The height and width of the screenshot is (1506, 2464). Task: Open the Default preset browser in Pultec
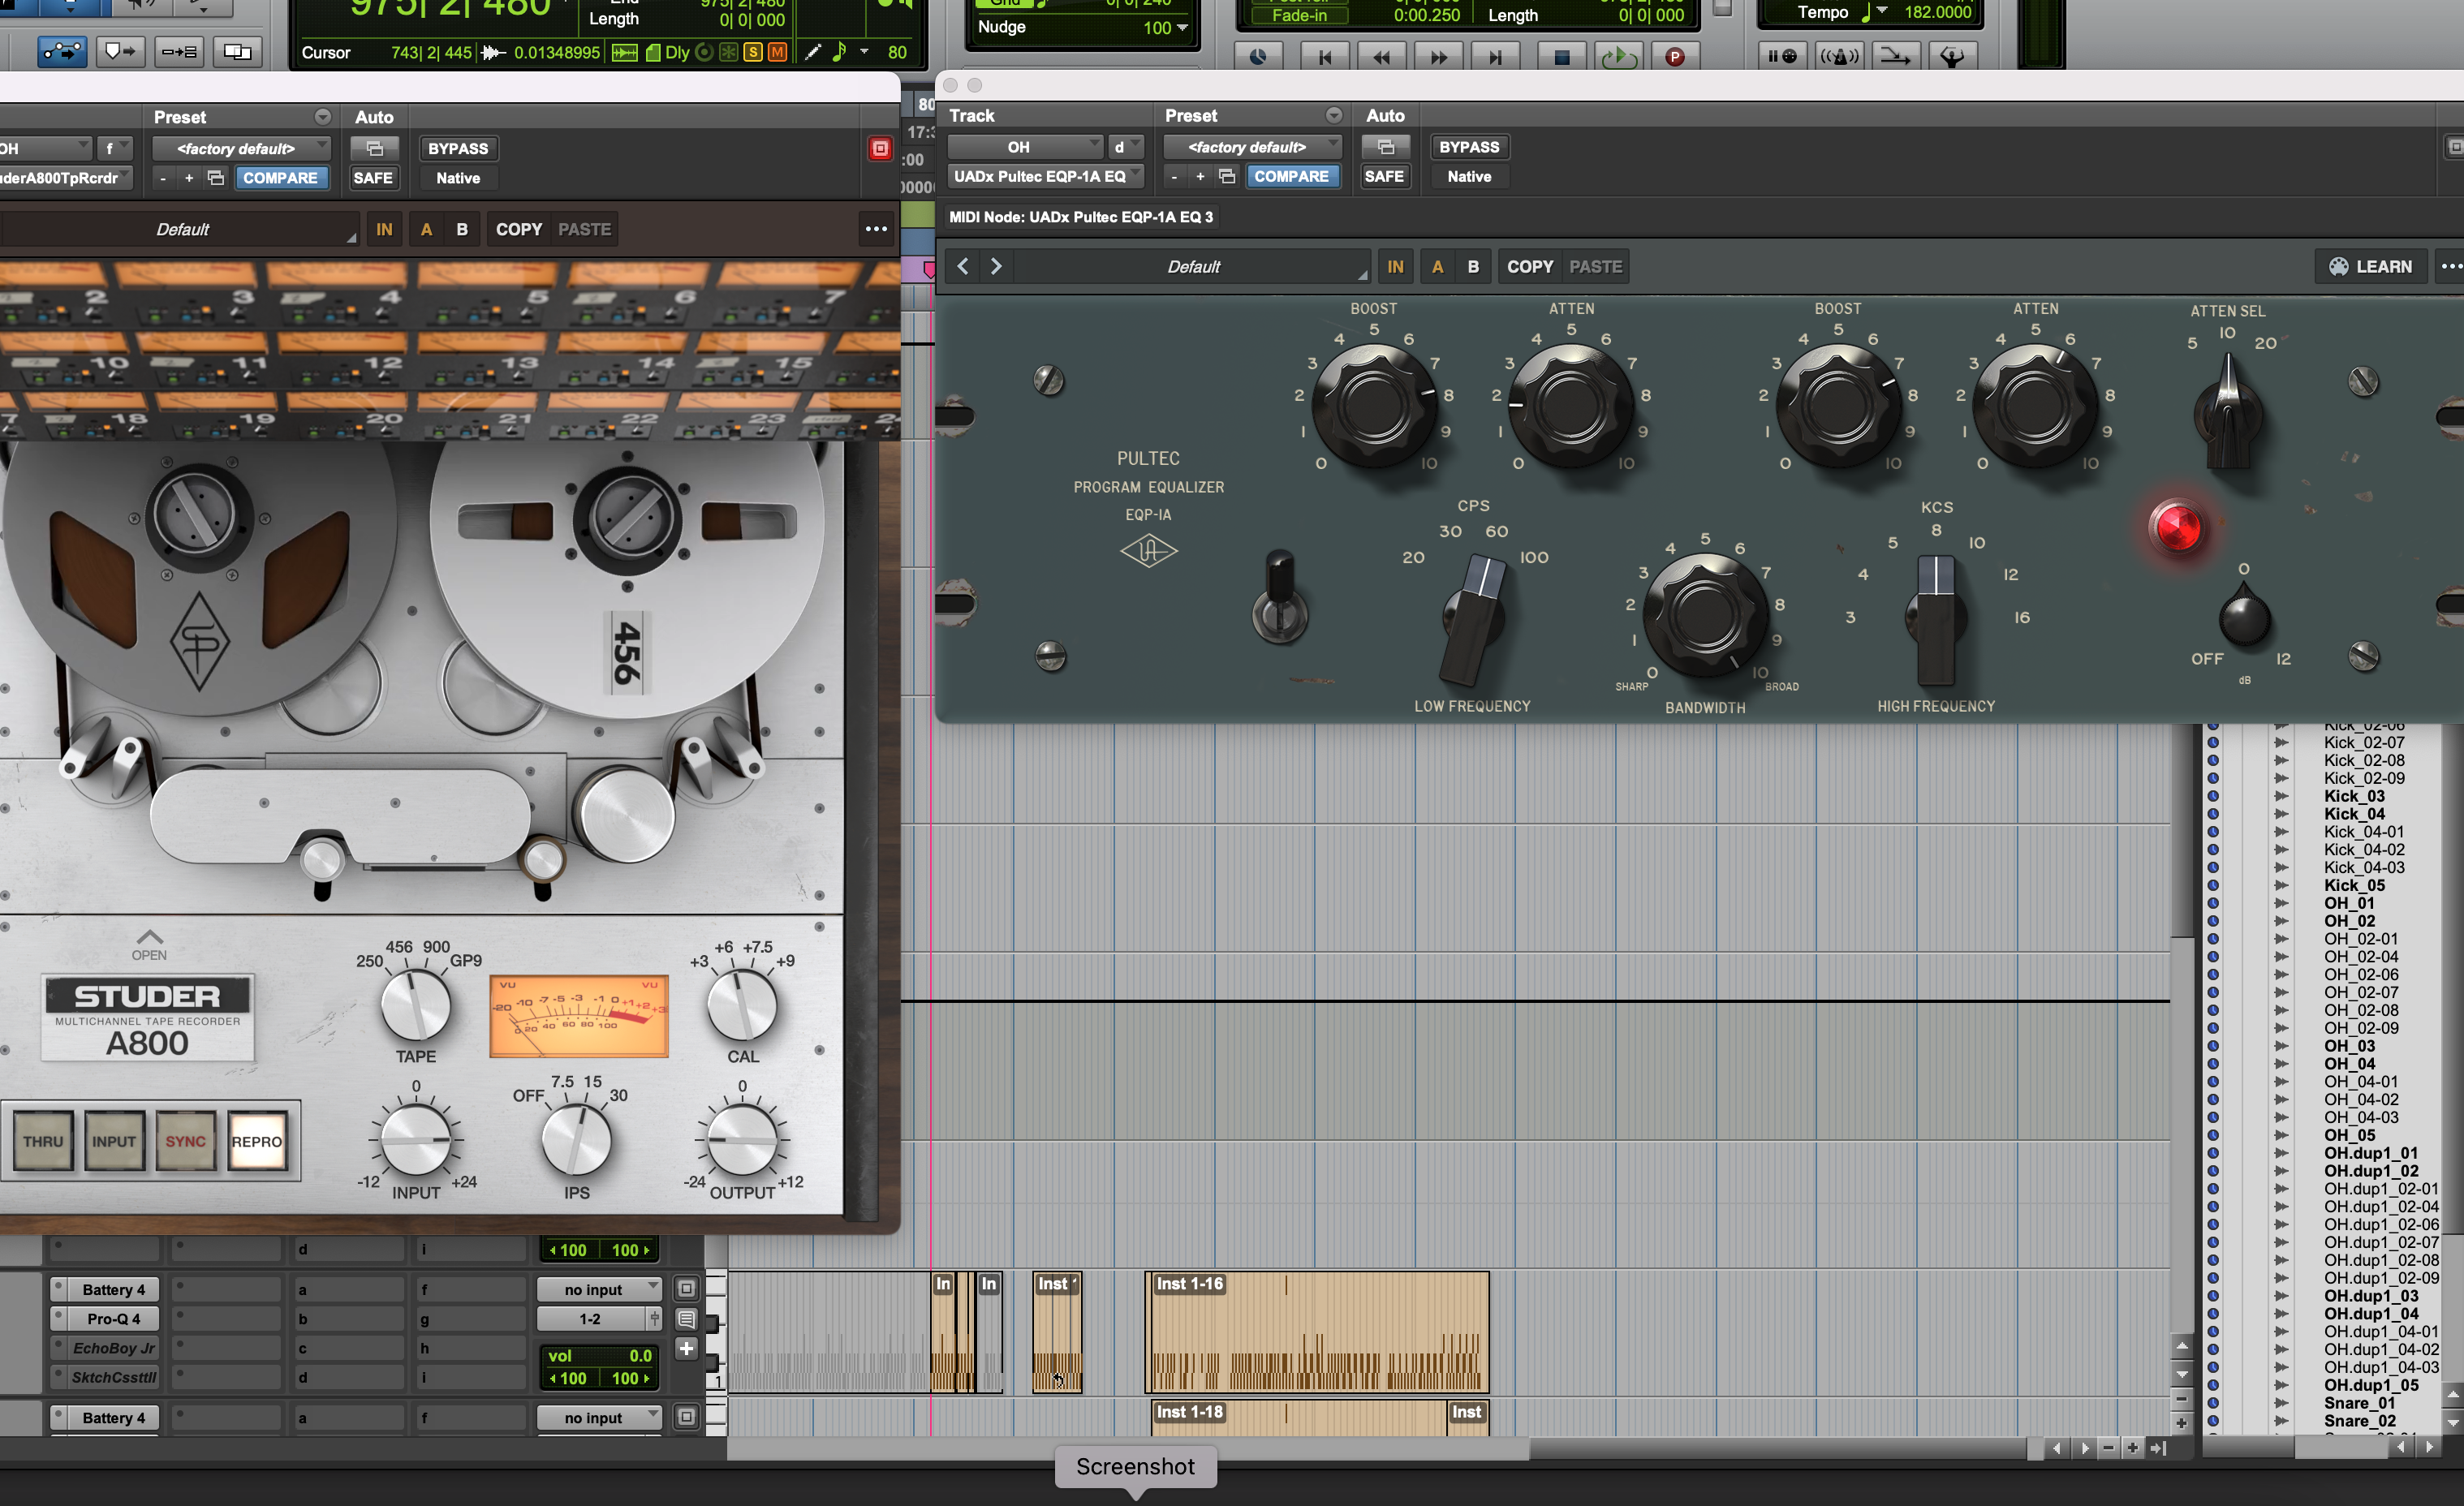tap(1192, 267)
